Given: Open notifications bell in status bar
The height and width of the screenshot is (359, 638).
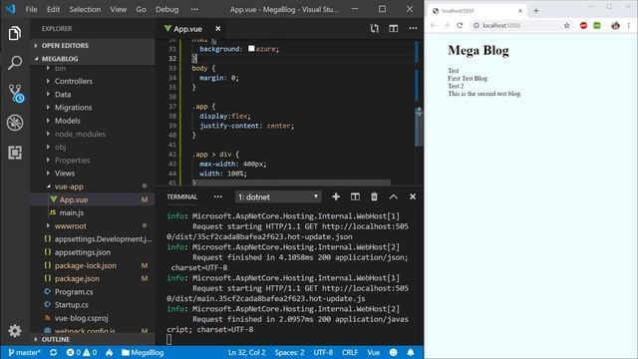Looking at the screenshot, I should (x=411, y=352).
